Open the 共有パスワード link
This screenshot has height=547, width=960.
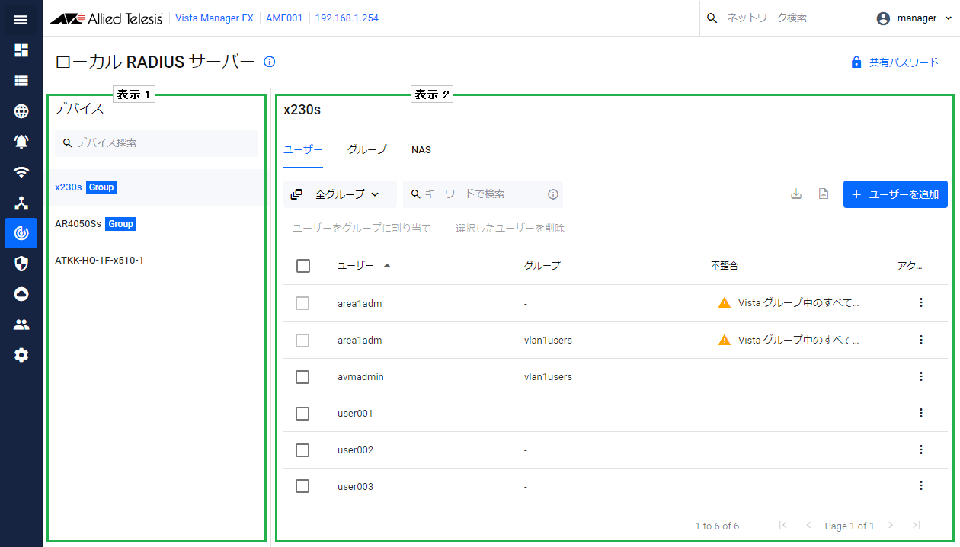click(x=895, y=62)
